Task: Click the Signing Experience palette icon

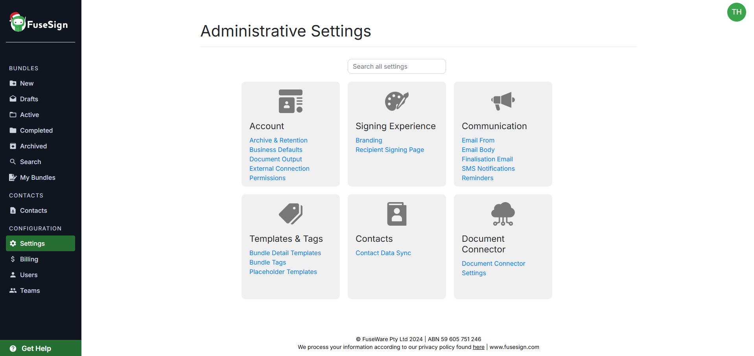Action: pyautogui.click(x=397, y=101)
